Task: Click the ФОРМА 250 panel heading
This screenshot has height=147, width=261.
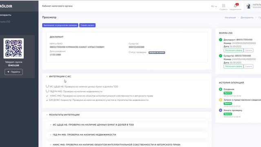Action: point(226,33)
